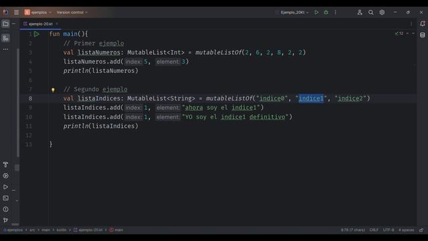This screenshot has width=428, height=241.
Task: Open more run actions menu
Action: (x=336, y=12)
